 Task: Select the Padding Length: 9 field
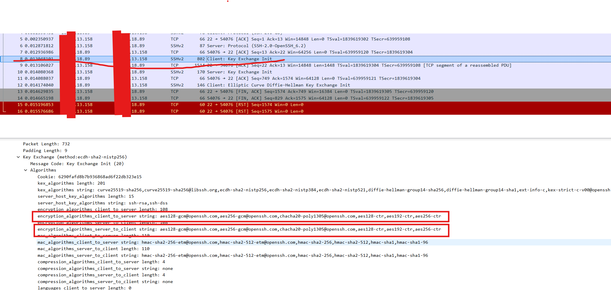[x=45, y=151]
